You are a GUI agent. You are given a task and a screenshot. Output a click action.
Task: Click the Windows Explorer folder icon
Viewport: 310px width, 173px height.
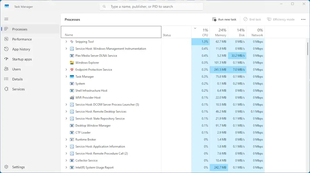tap(72, 63)
